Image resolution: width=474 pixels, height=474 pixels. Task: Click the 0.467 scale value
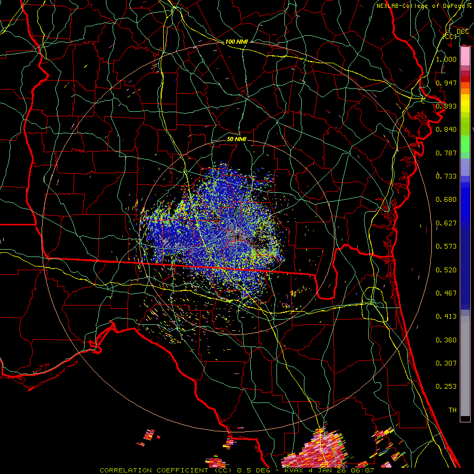(x=446, y=293)
